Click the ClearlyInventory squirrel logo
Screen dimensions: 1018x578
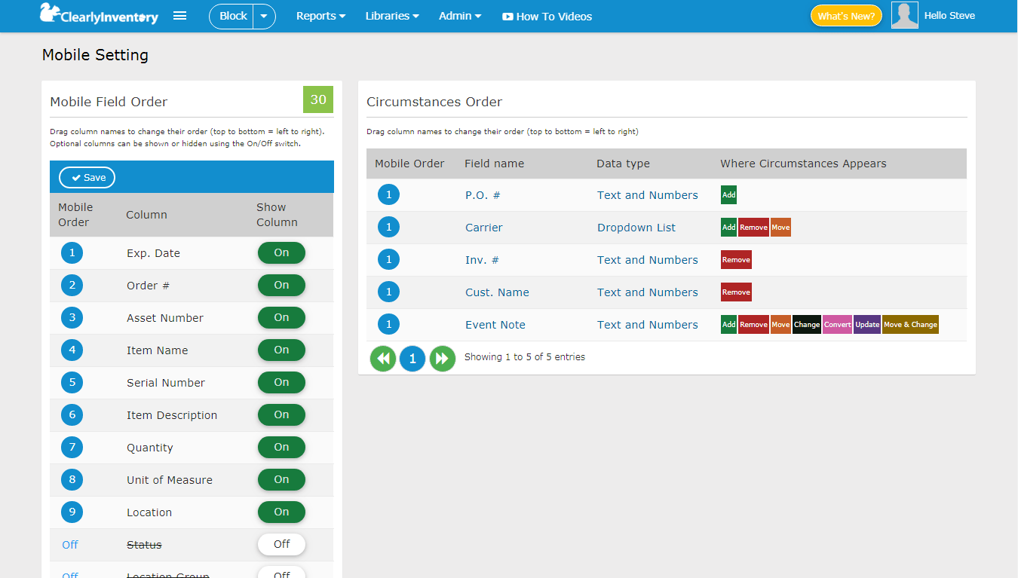coord(98,15)
